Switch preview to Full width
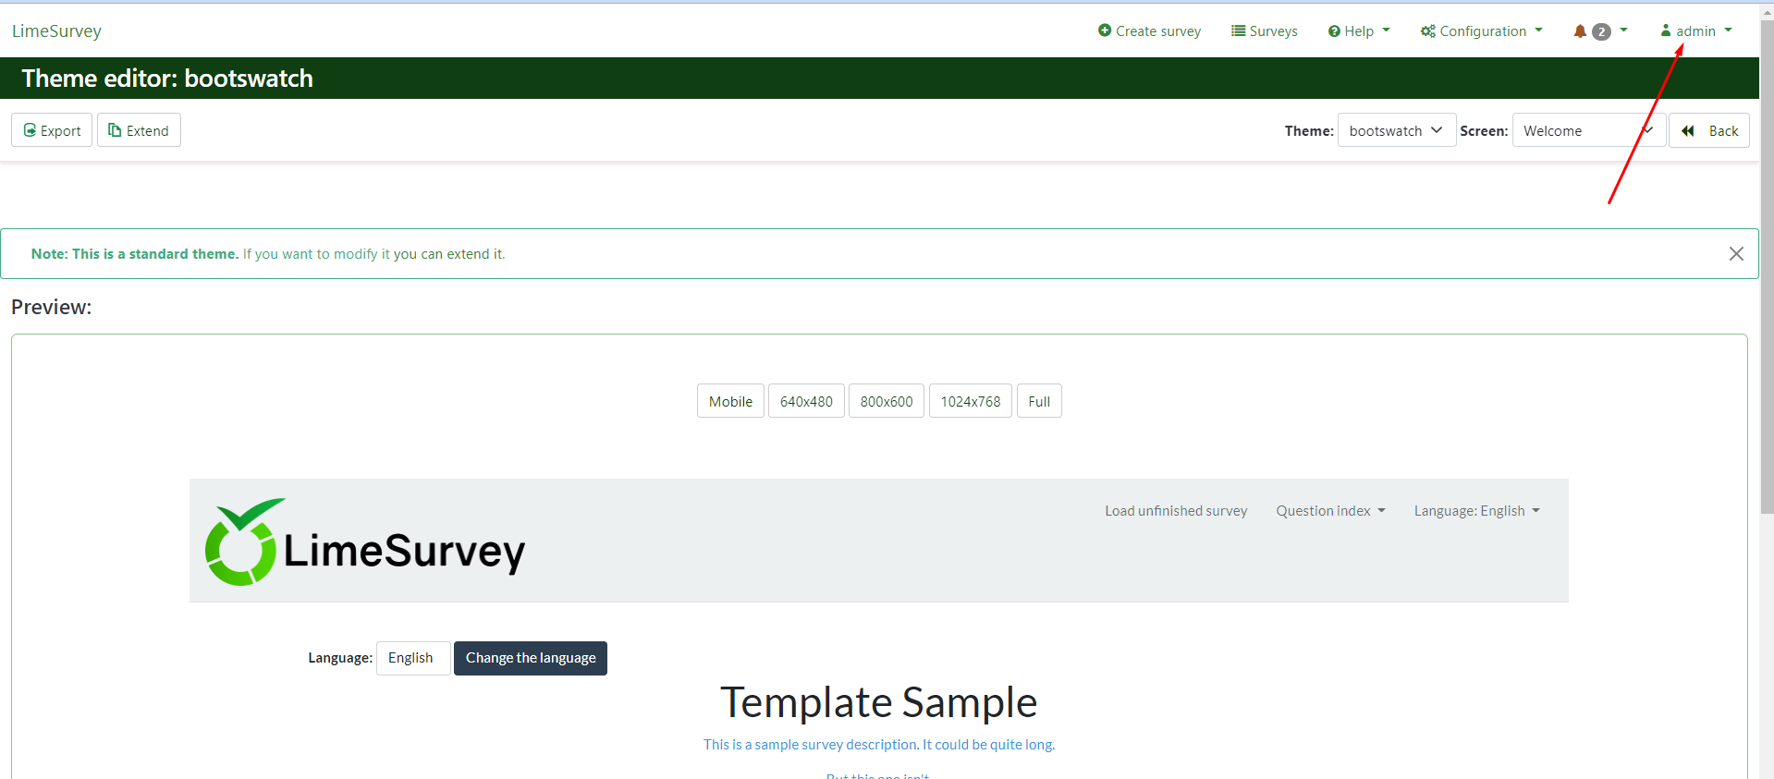This screenshot has width=1774, height=779. tap(1039, 401)
